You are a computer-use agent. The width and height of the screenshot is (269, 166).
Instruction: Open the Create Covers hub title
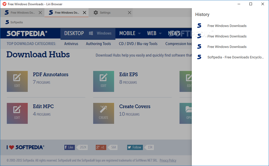(x=135, y=106)
